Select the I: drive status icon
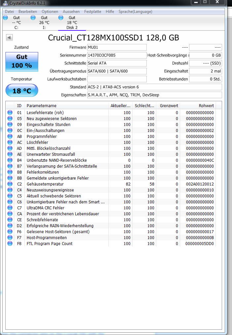This screenshot has width=232, height=335. pos(33,18)
